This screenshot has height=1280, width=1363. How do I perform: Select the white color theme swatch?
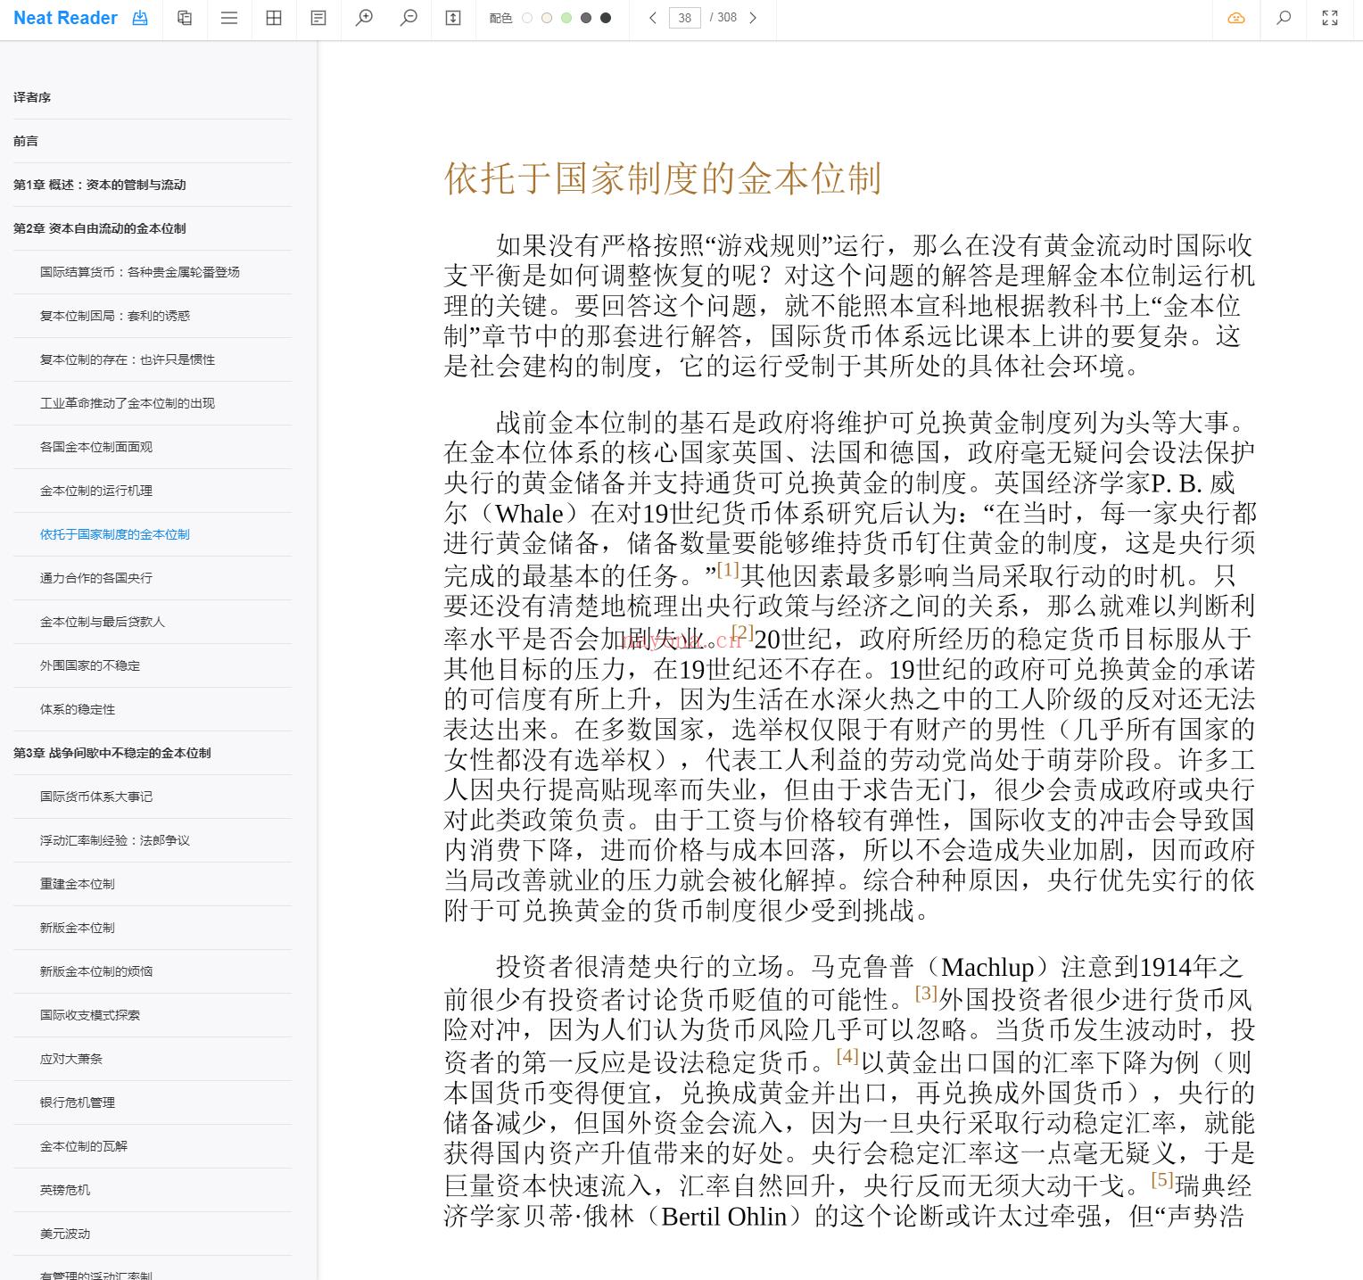pos(527,18)
